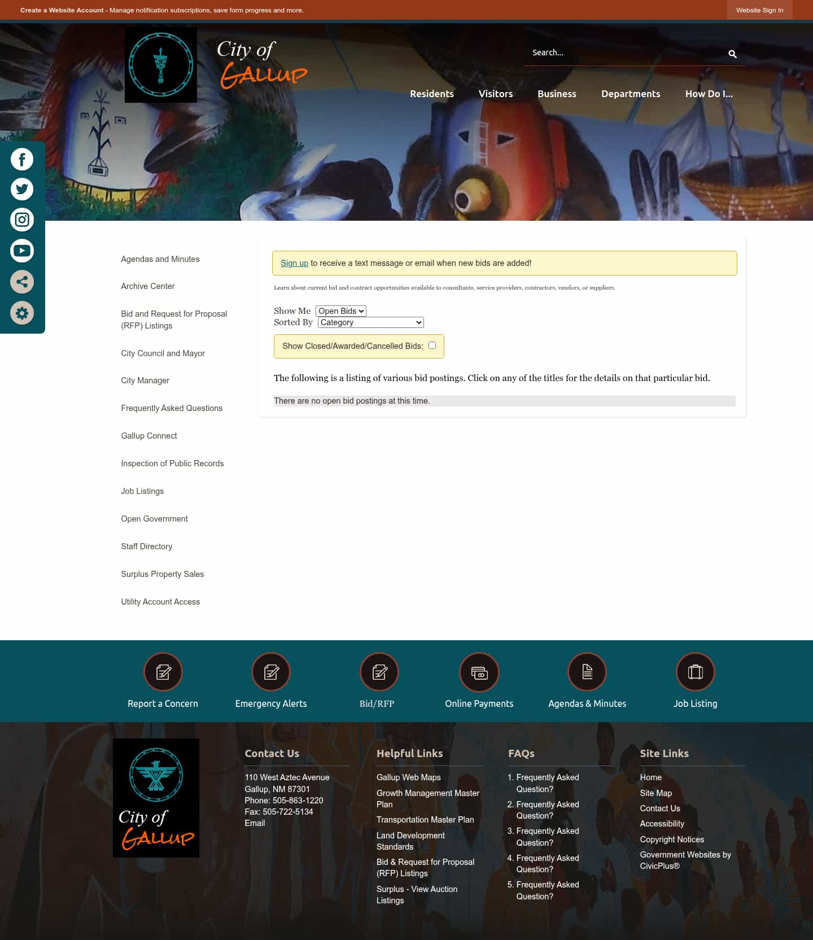The image size is (813, 940).
Task: Click the Online Payments label
Action: [x=479, y=703]
